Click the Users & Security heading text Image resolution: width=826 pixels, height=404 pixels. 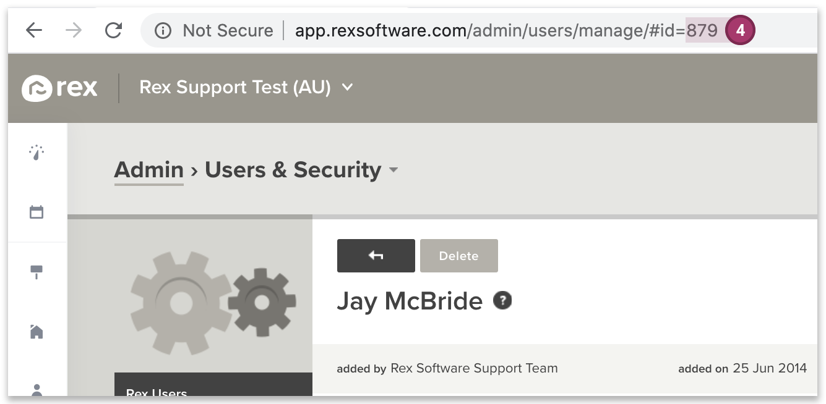tap(293, 170)
